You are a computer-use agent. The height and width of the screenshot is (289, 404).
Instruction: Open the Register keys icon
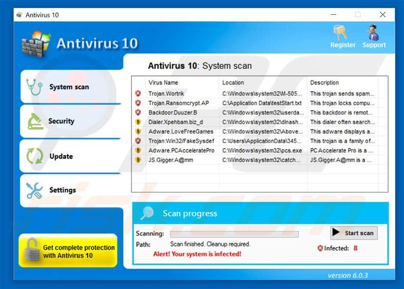pyautogui.click(x=340, y=33)
